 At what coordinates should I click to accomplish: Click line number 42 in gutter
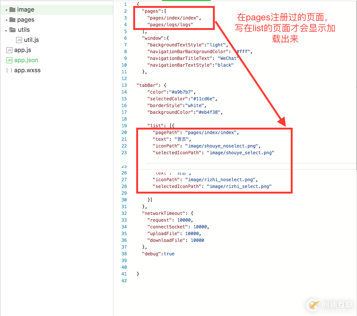tap(124, 281)
